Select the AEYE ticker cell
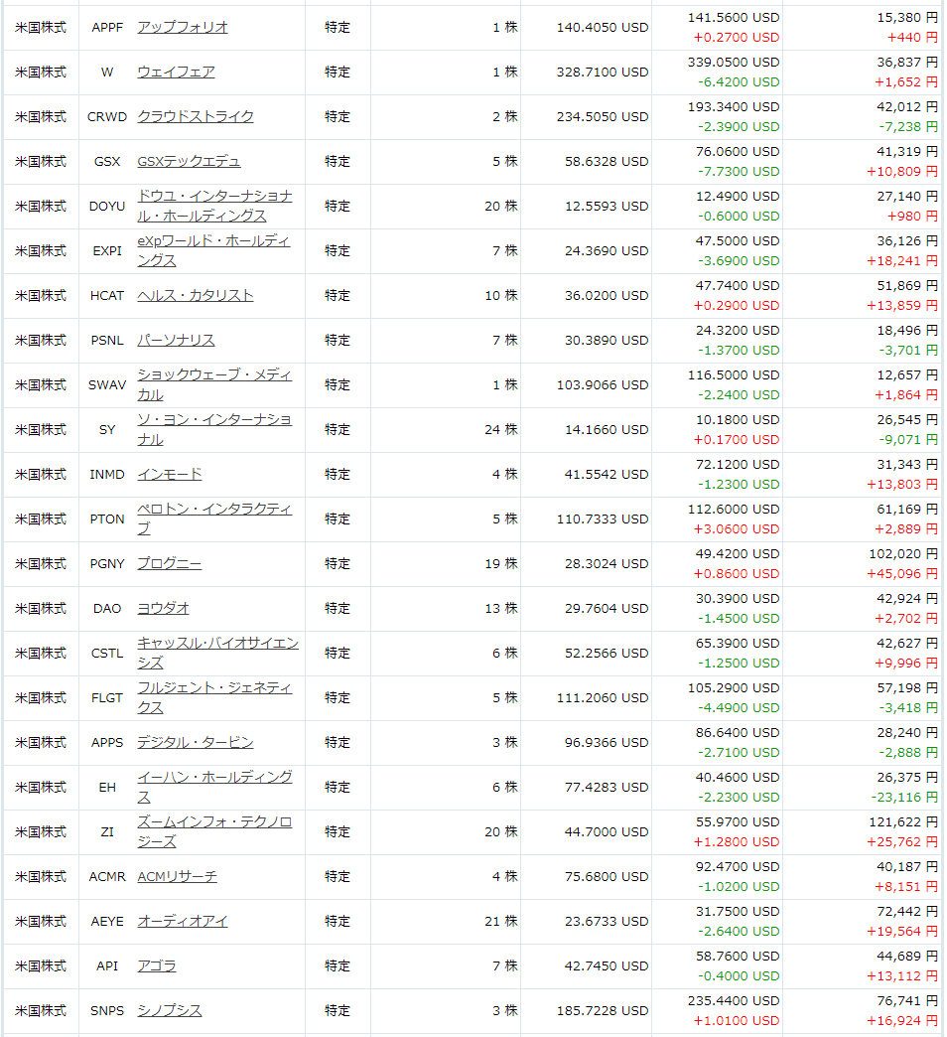This screenshot has width=947, height=1037. [107, 921]
